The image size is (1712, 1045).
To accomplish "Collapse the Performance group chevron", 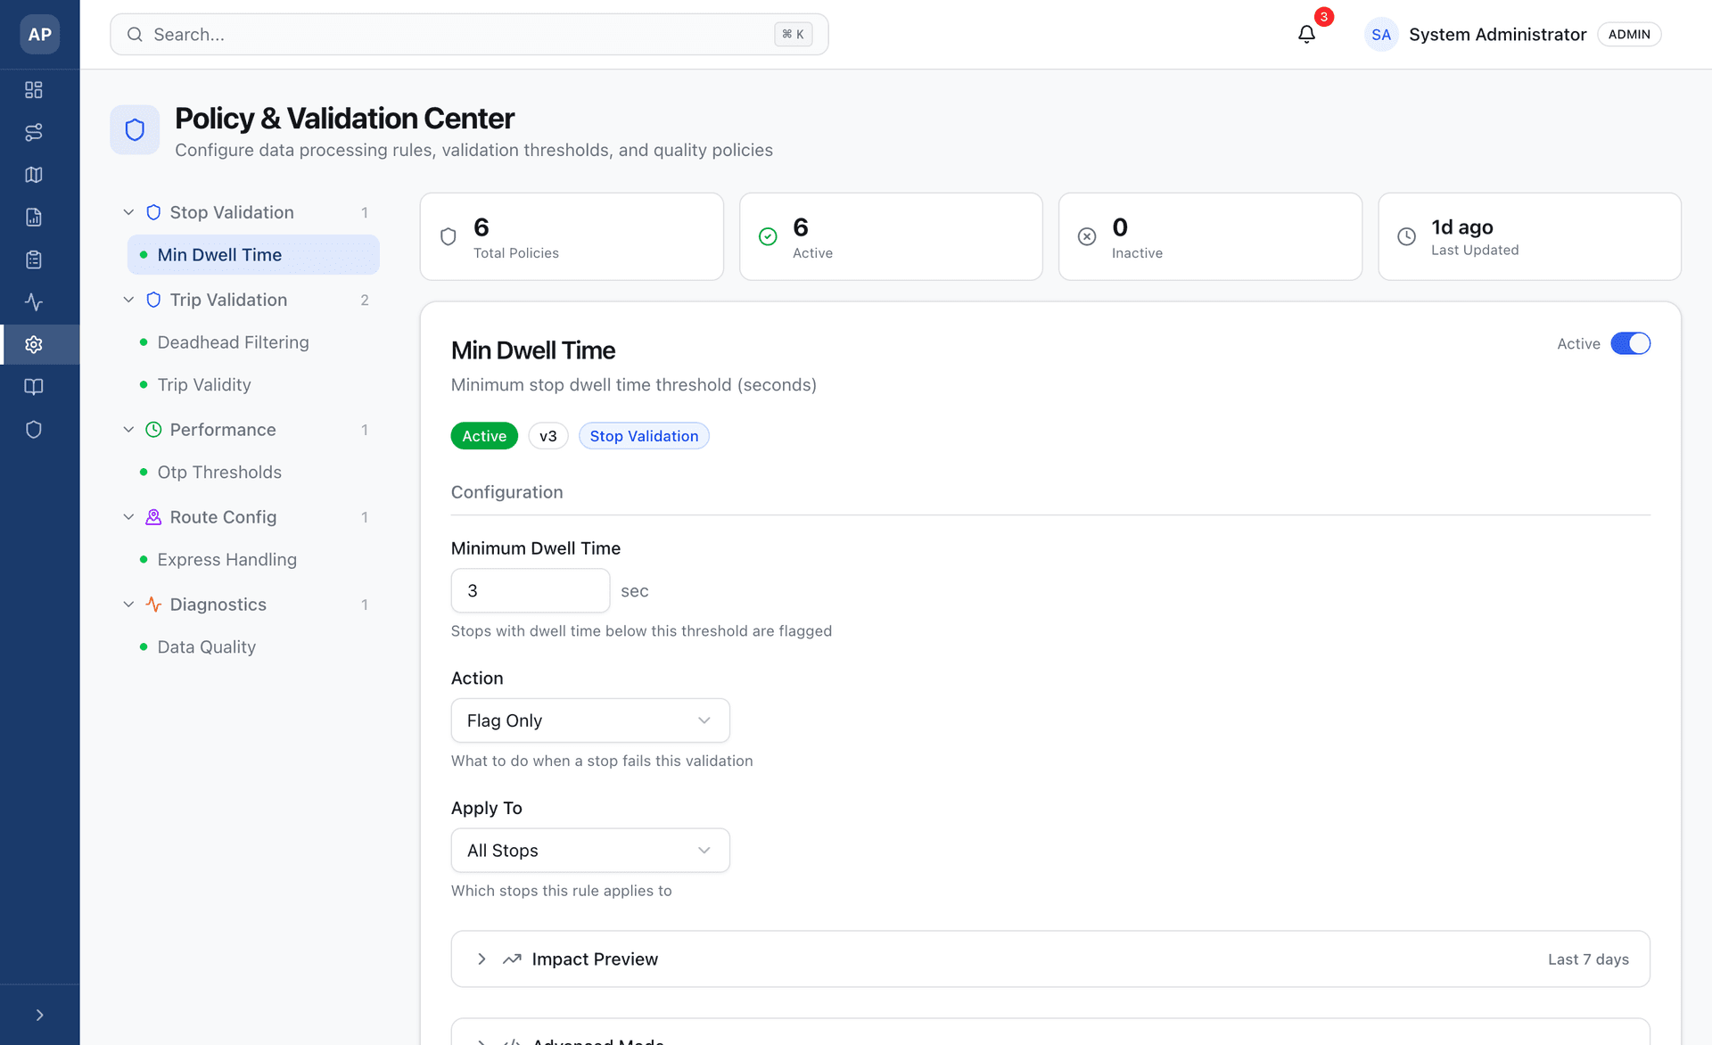I will pyautogui.click(x=128, y=430).
